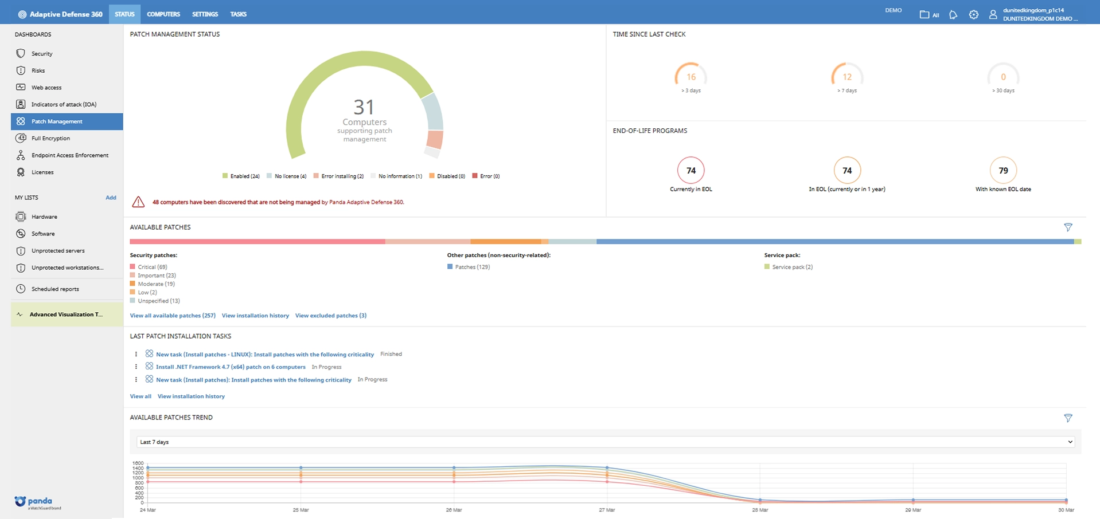Open the Web access dashboard icon

[x=21, y=88]
